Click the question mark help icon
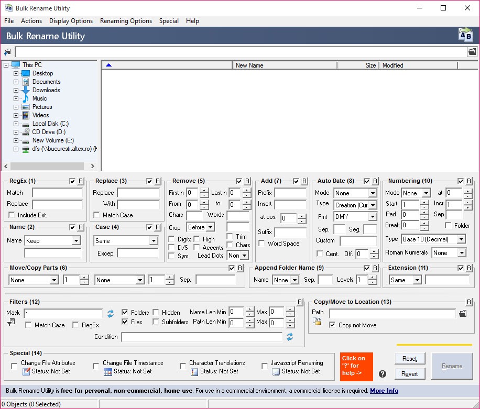480x409 pixels. (x=383, y=373)
